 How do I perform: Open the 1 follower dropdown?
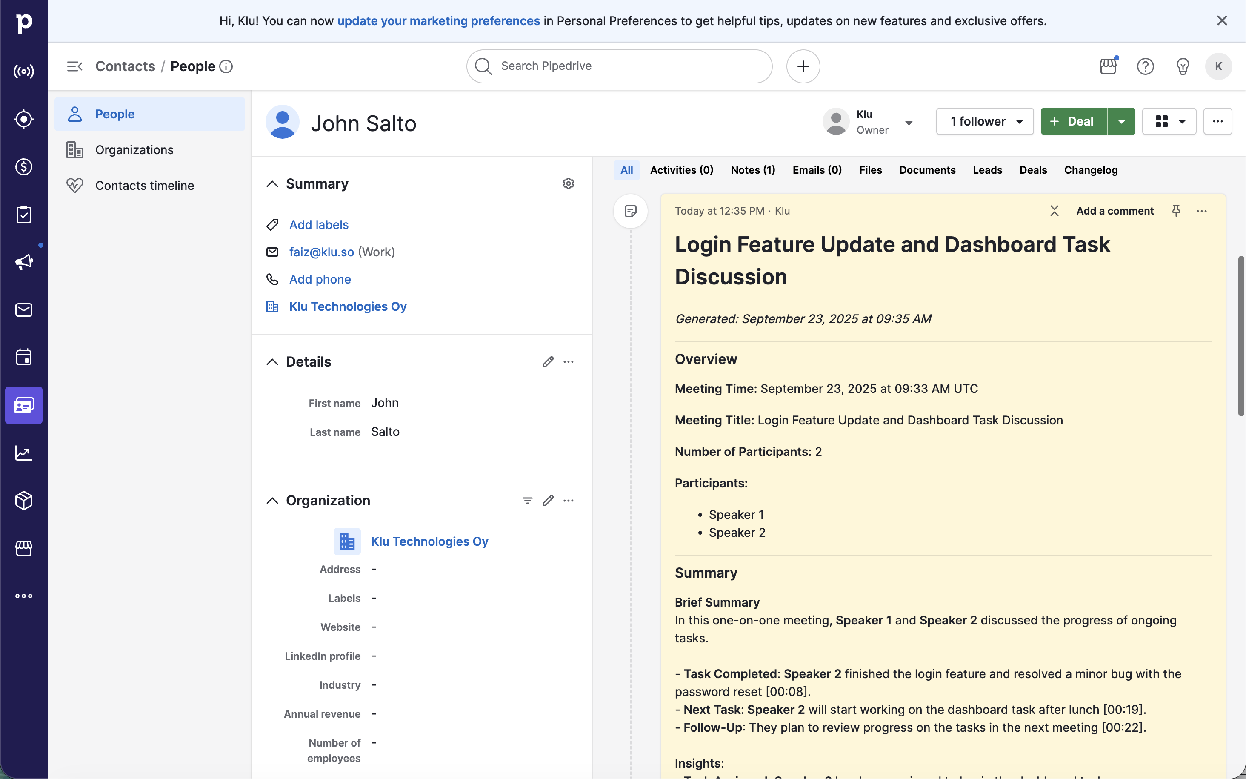pos(984,122)
